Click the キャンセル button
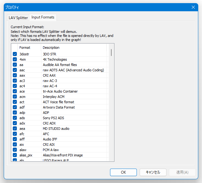This screenshot has width=202, height=183. pyautogui.click(x=153, y=172)
